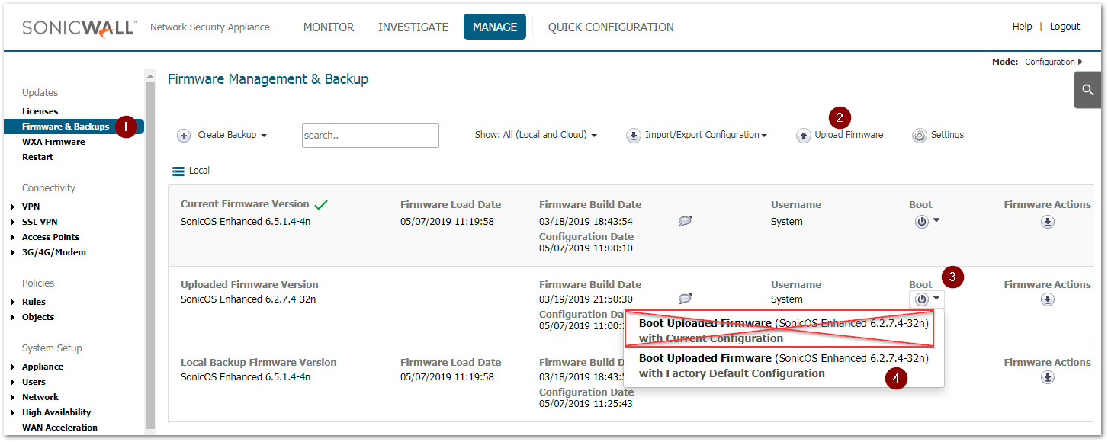Image resolution: width=1108 pixels, height=442 pixels.
Task: Expand the Network tree item
Action: [x=13, y=397]
